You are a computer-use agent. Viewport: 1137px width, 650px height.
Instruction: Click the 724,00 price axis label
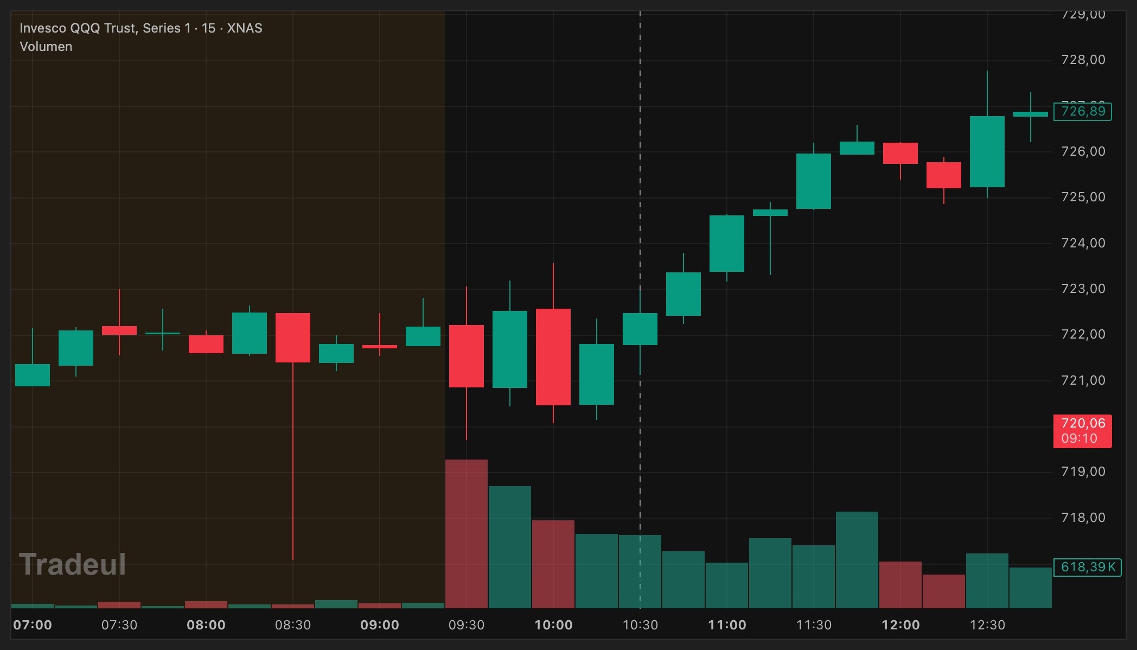tap(1083, 243)
